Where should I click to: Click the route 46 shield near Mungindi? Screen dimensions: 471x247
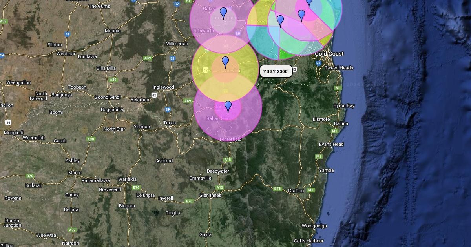[8, 122]
